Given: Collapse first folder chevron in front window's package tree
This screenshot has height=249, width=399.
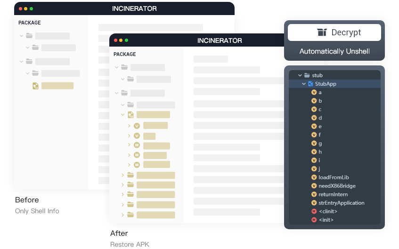Looking at the screenshot, I should coord(116,67).
